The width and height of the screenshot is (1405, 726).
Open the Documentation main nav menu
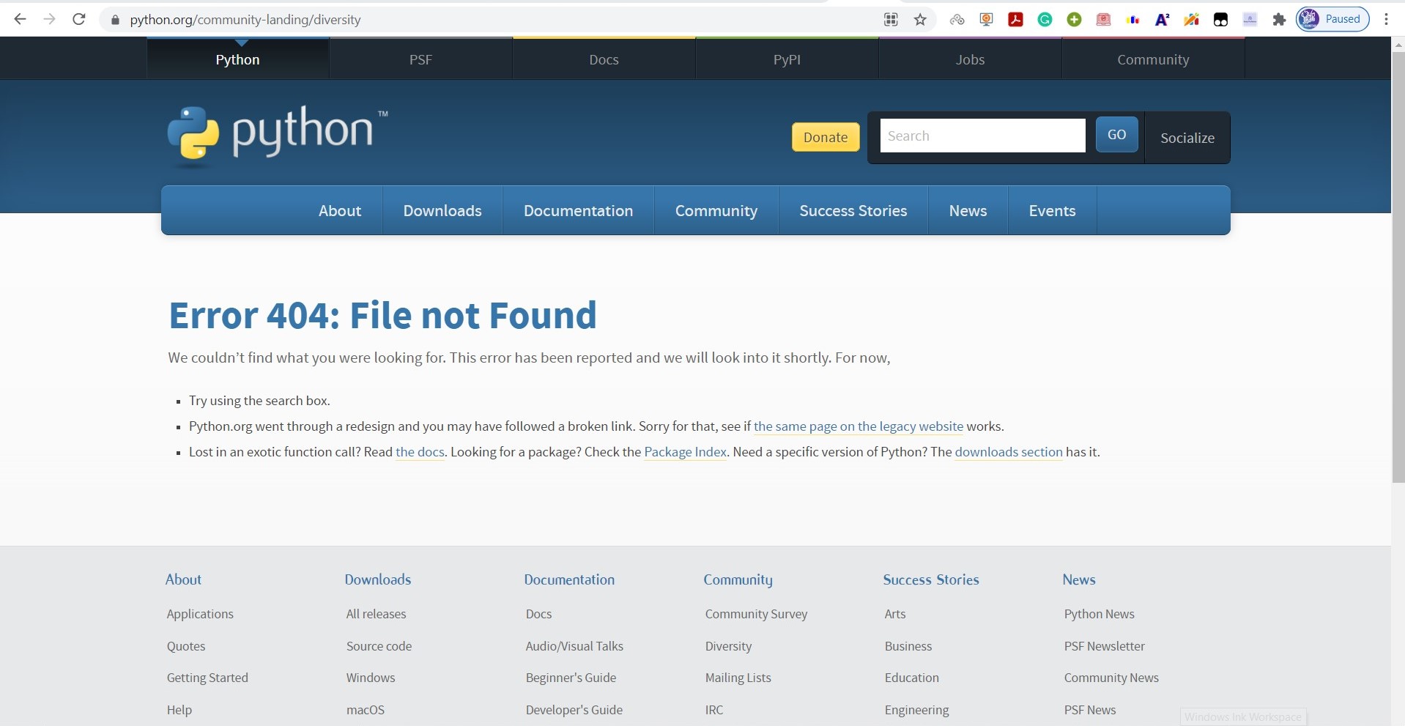click(578, 211)
